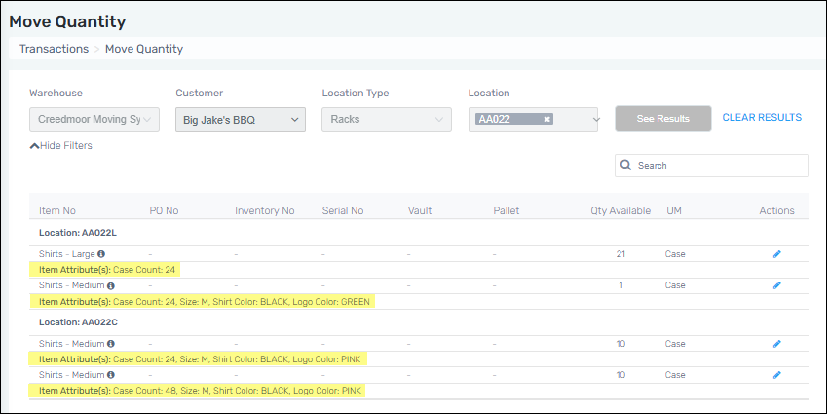Expand the Location dropdown arrow
The width and height of the screenshot is (827, 414).
pos(596,119)
